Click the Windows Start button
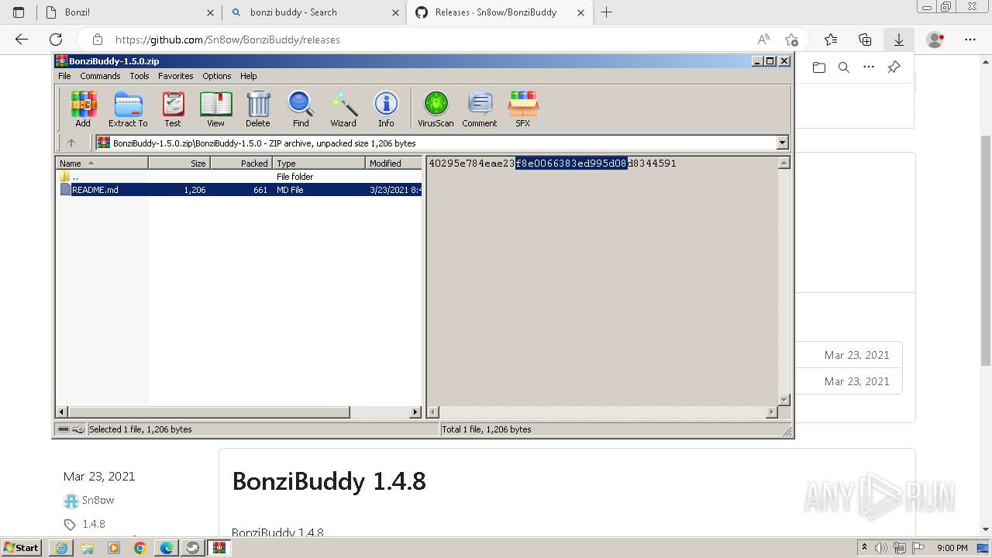This screenshot has height=558, width=992. pyautogui.click(x=22, y=548)
